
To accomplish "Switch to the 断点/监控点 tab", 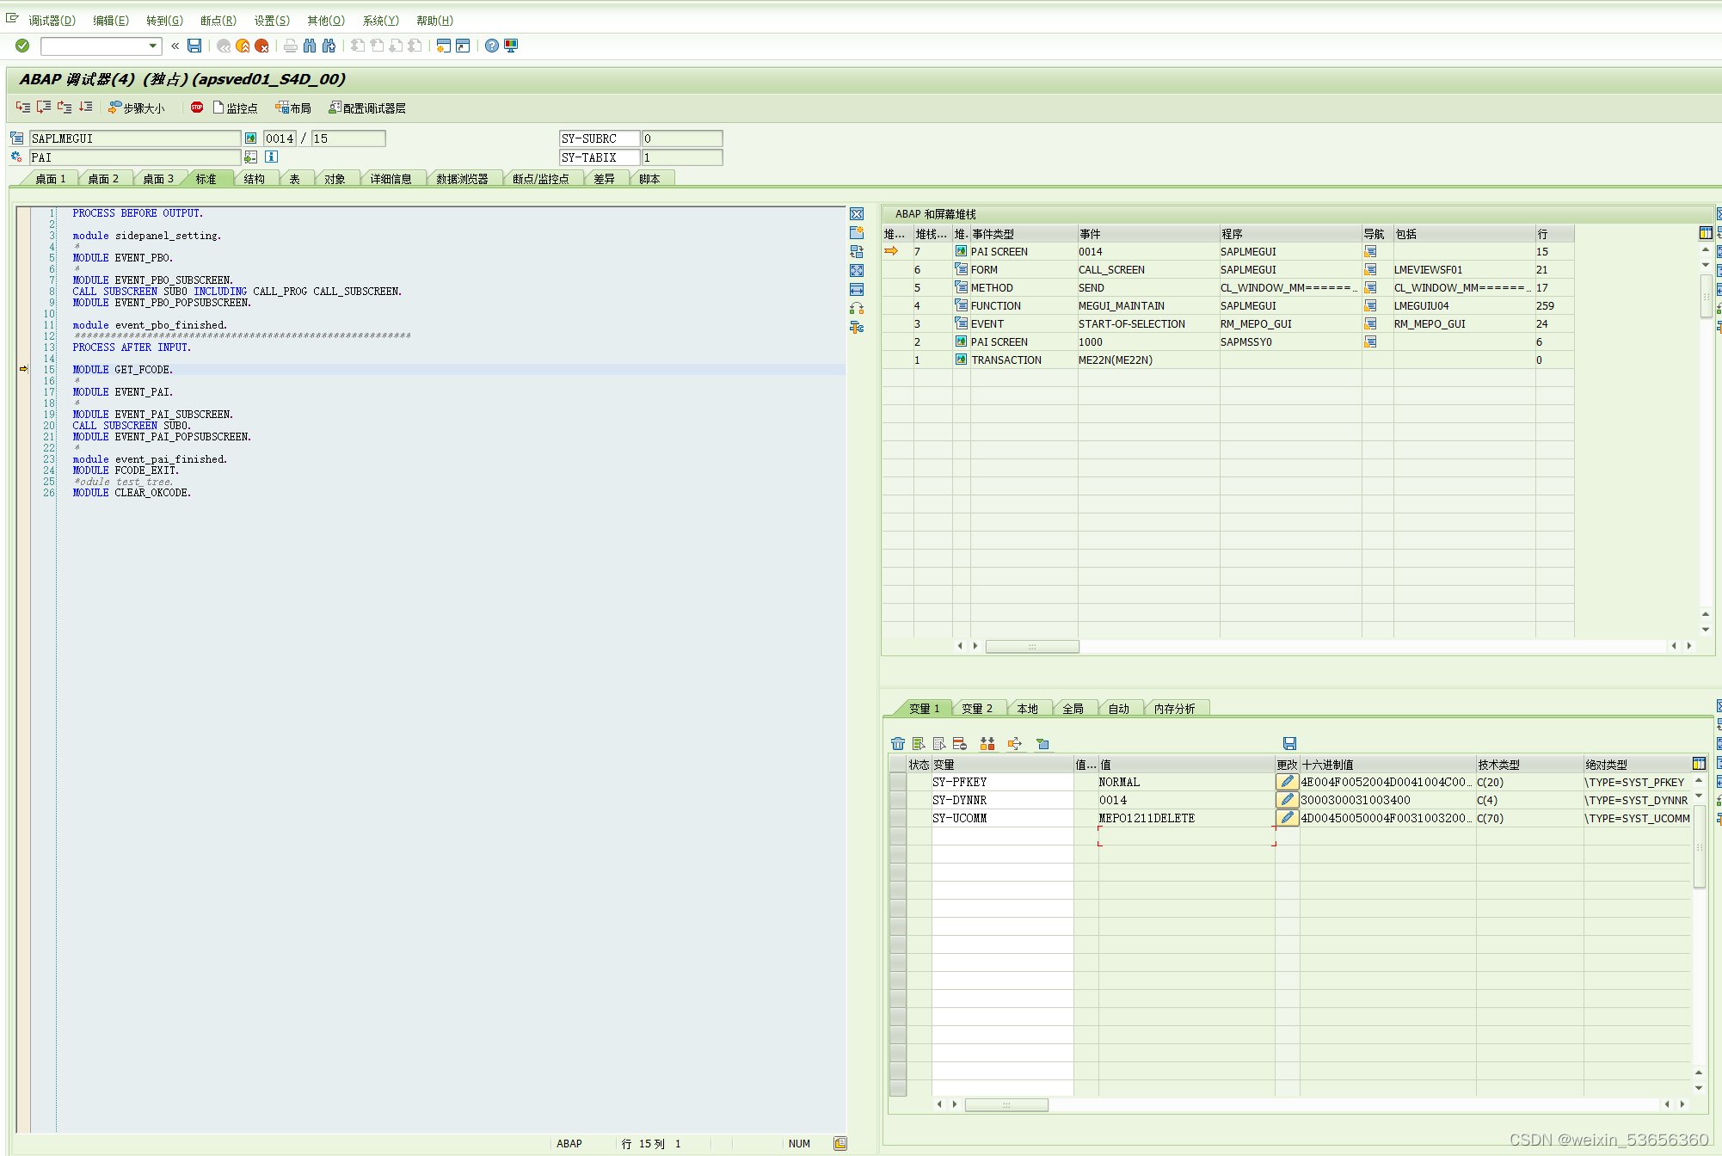I will click(x=540, y=179).
